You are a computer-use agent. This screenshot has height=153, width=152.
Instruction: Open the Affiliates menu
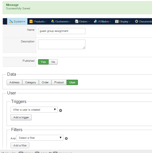[x=102, y=21]
